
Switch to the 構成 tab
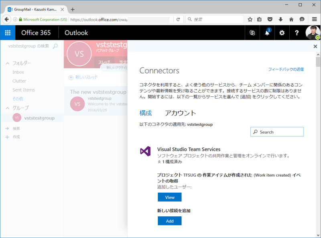tap(146, 113)
